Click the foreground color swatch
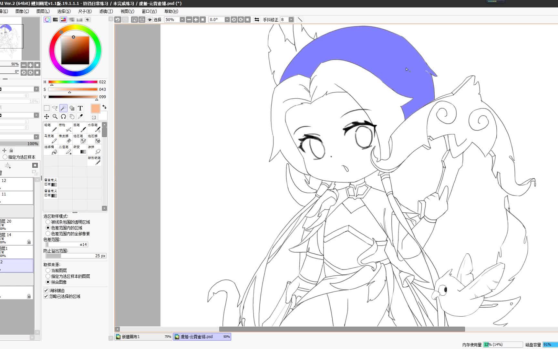This screenshot has height=349, width=558. click(96, 109)
